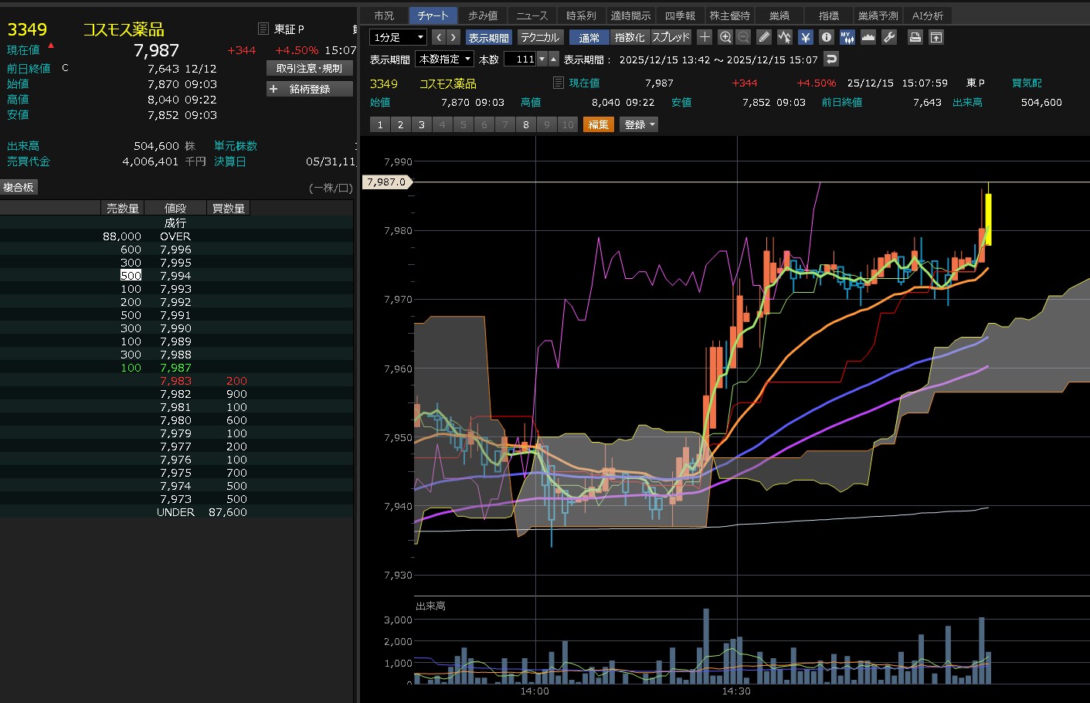Click the yen currency icon
The height and width of the screenshot is (703, 1090).
coord(806,37)
